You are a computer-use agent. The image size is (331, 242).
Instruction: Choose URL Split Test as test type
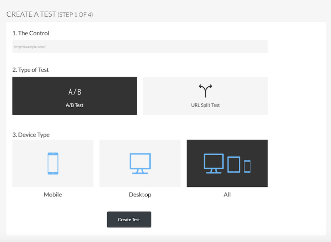(205, 96)
